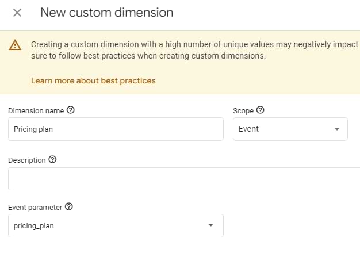The image size is (360, 257).
Task: Click the Scope label text
Action: [x=243, y=110]
